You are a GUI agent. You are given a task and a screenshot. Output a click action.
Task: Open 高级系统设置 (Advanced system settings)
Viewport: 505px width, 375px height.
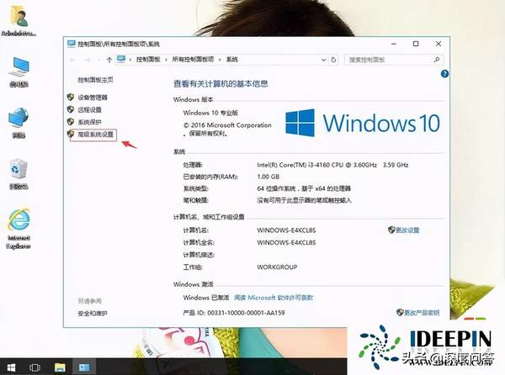click(x=93, y=134)
